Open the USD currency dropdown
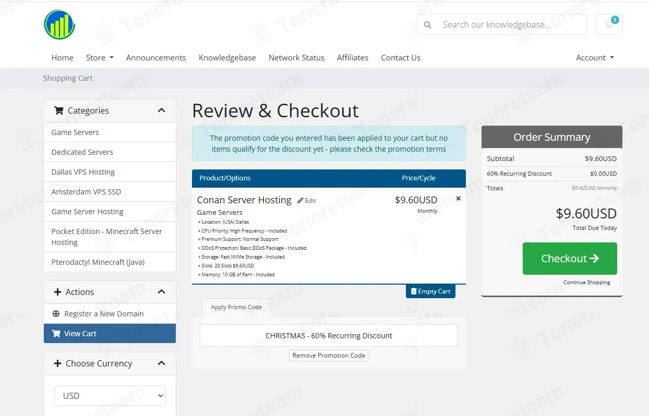 pos(110,396)
